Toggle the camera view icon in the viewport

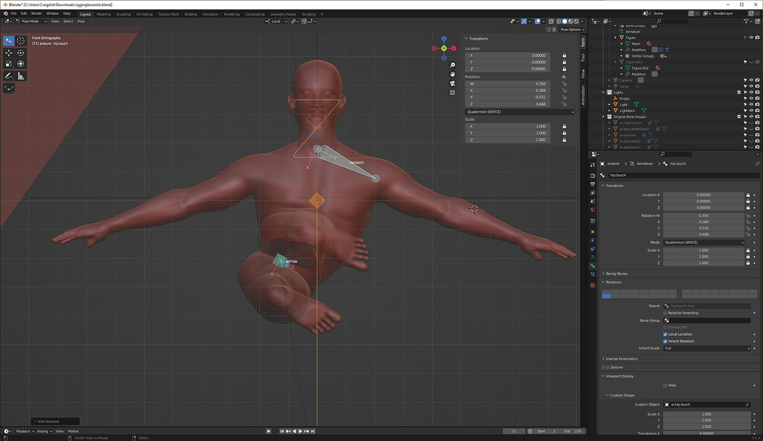coord(452,83)
